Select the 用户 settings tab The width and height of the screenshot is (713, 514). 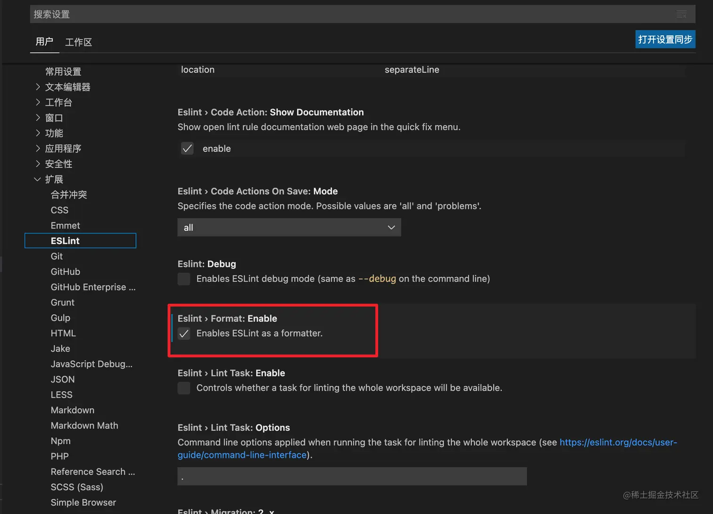coord(44,42)
